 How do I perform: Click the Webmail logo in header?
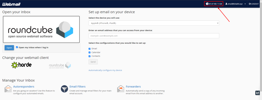(x=11, y=4)
